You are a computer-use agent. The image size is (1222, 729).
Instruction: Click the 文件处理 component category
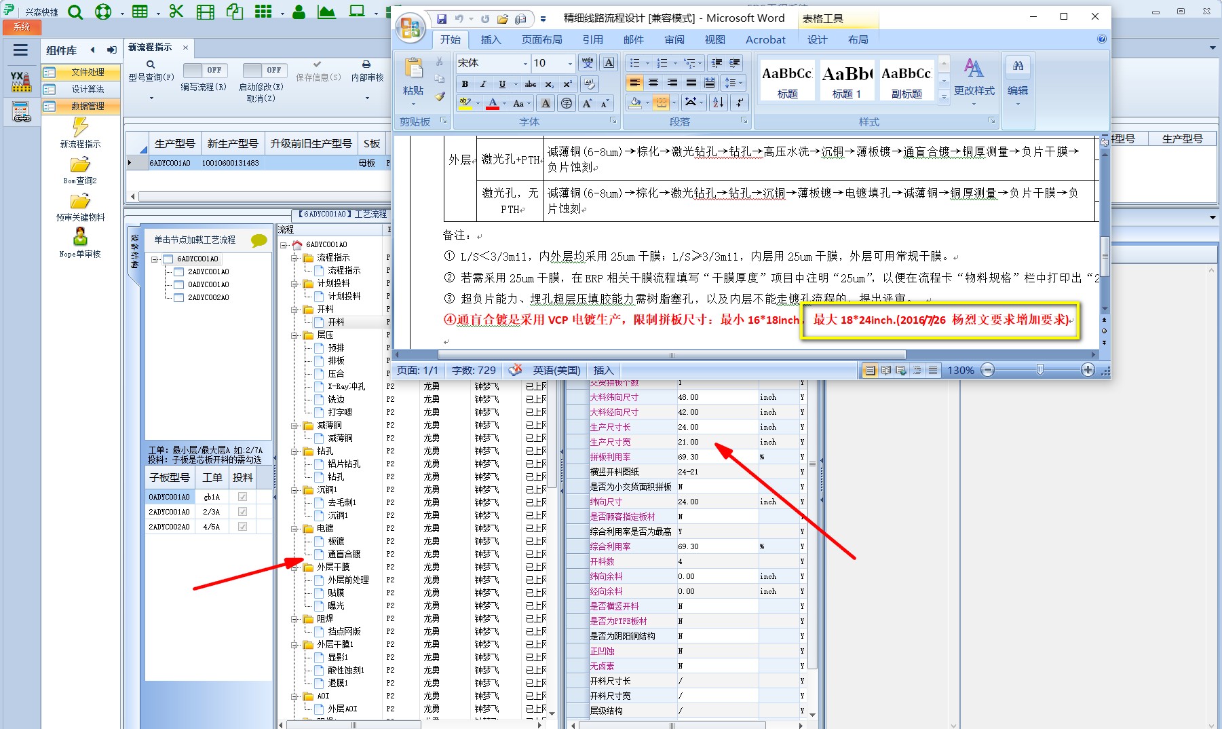coord(81,72)
